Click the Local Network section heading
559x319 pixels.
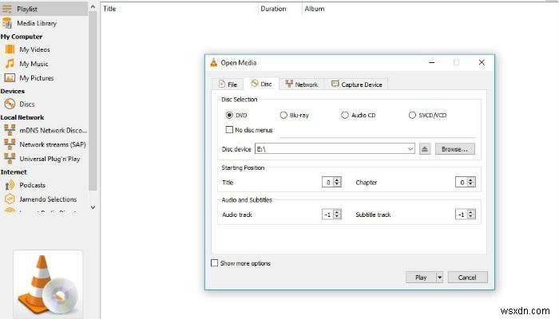[22, 117]
